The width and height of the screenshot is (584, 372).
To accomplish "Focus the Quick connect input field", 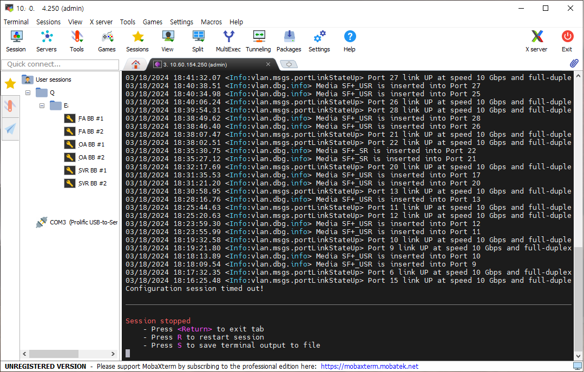I will click(60, 64).
